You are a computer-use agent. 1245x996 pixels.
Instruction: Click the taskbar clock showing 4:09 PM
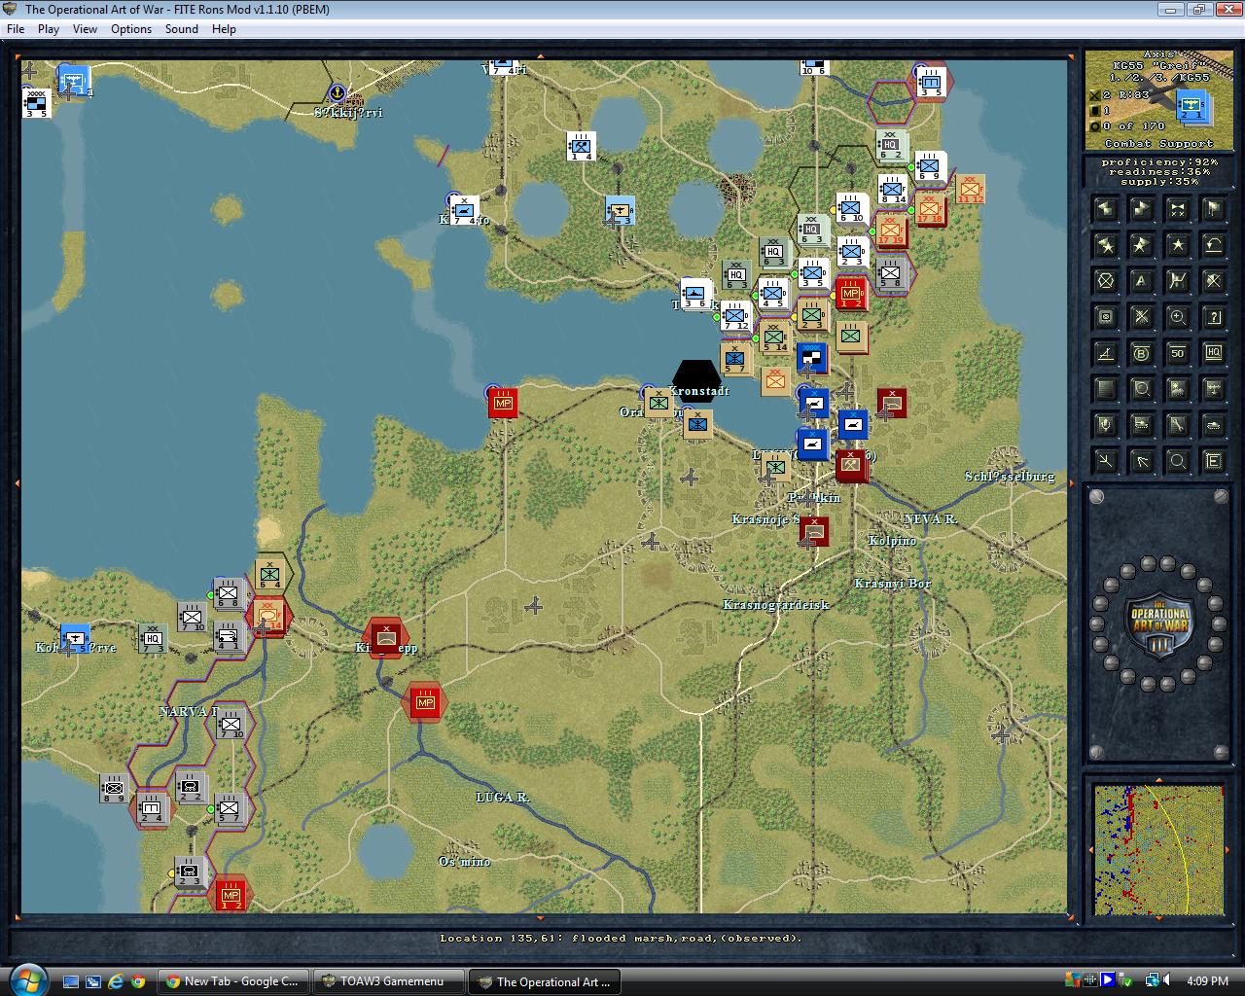click(x=1208, y=981)
